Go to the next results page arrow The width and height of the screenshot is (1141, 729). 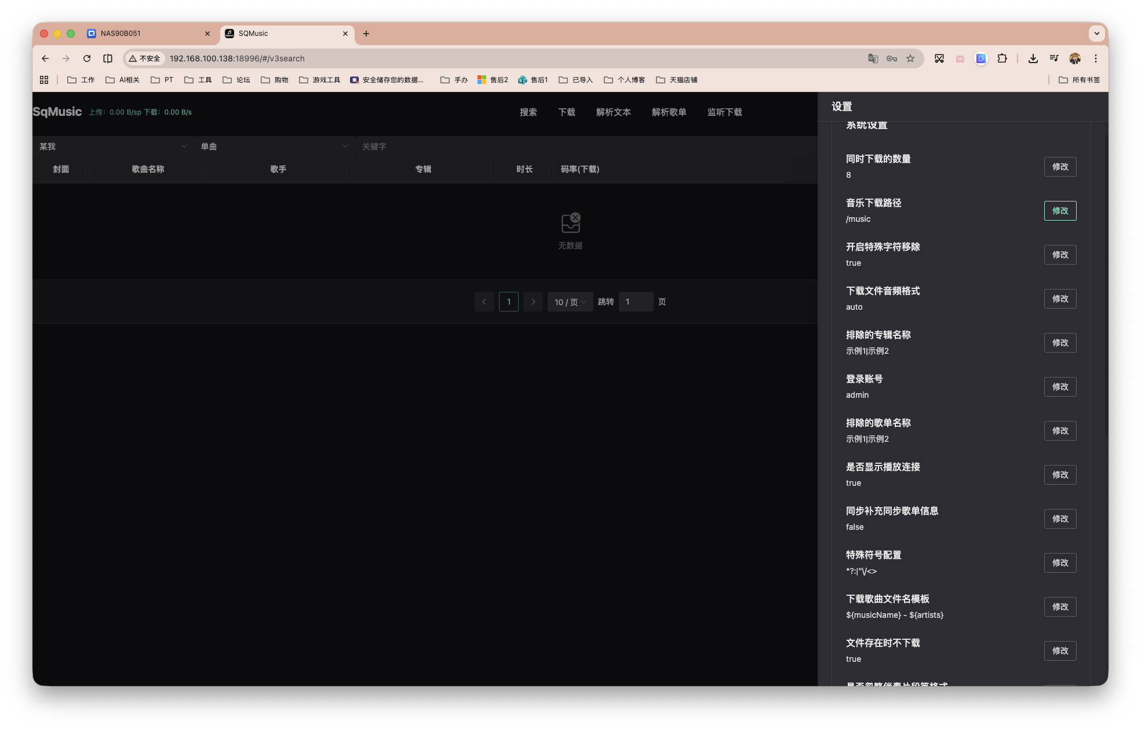click(533, 302)
